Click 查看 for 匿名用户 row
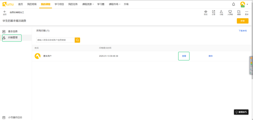 point(184,56)
